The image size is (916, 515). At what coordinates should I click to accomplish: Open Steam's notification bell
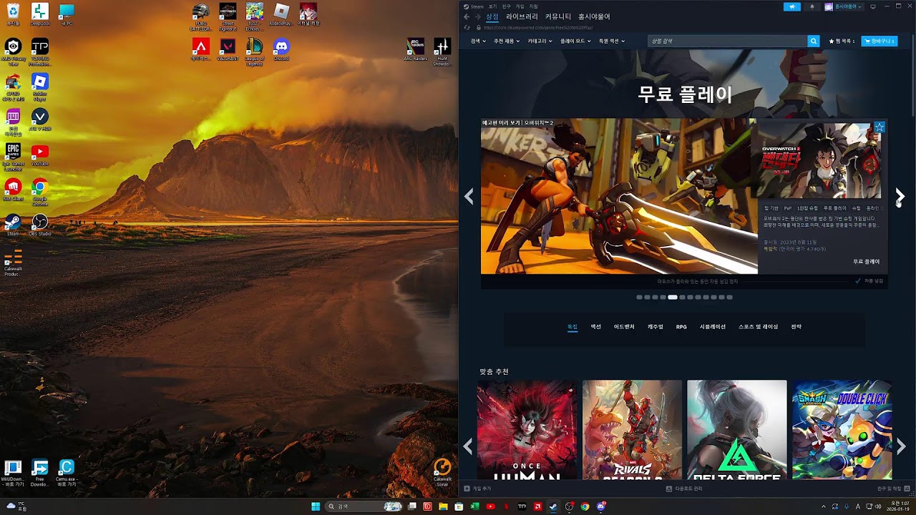pos(812,6)
